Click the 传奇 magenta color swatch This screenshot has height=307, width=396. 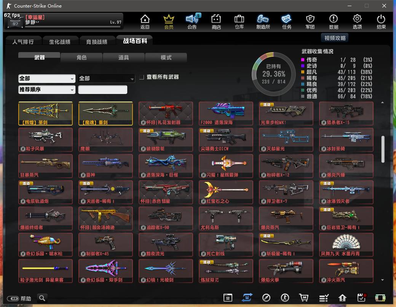point(303,60)
